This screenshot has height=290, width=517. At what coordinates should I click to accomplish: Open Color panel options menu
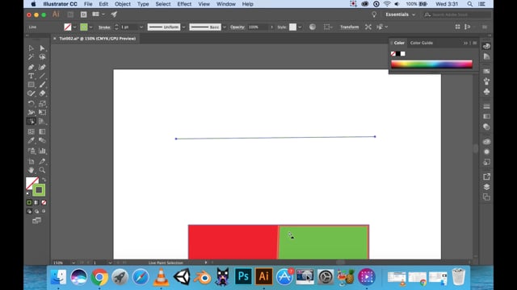(x=475, y=43)
